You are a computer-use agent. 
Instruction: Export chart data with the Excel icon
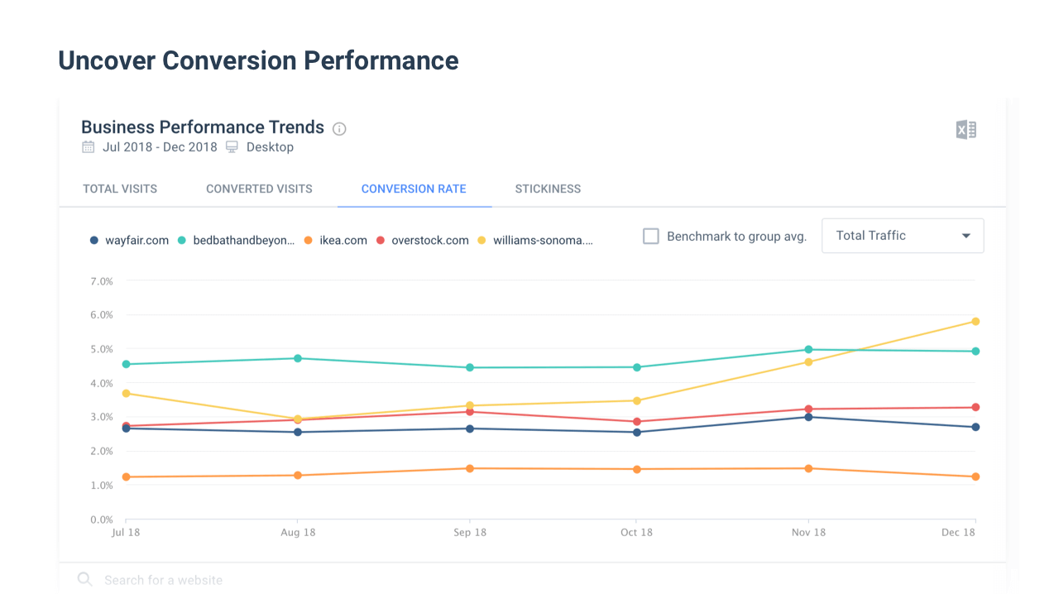coord(966,130)
